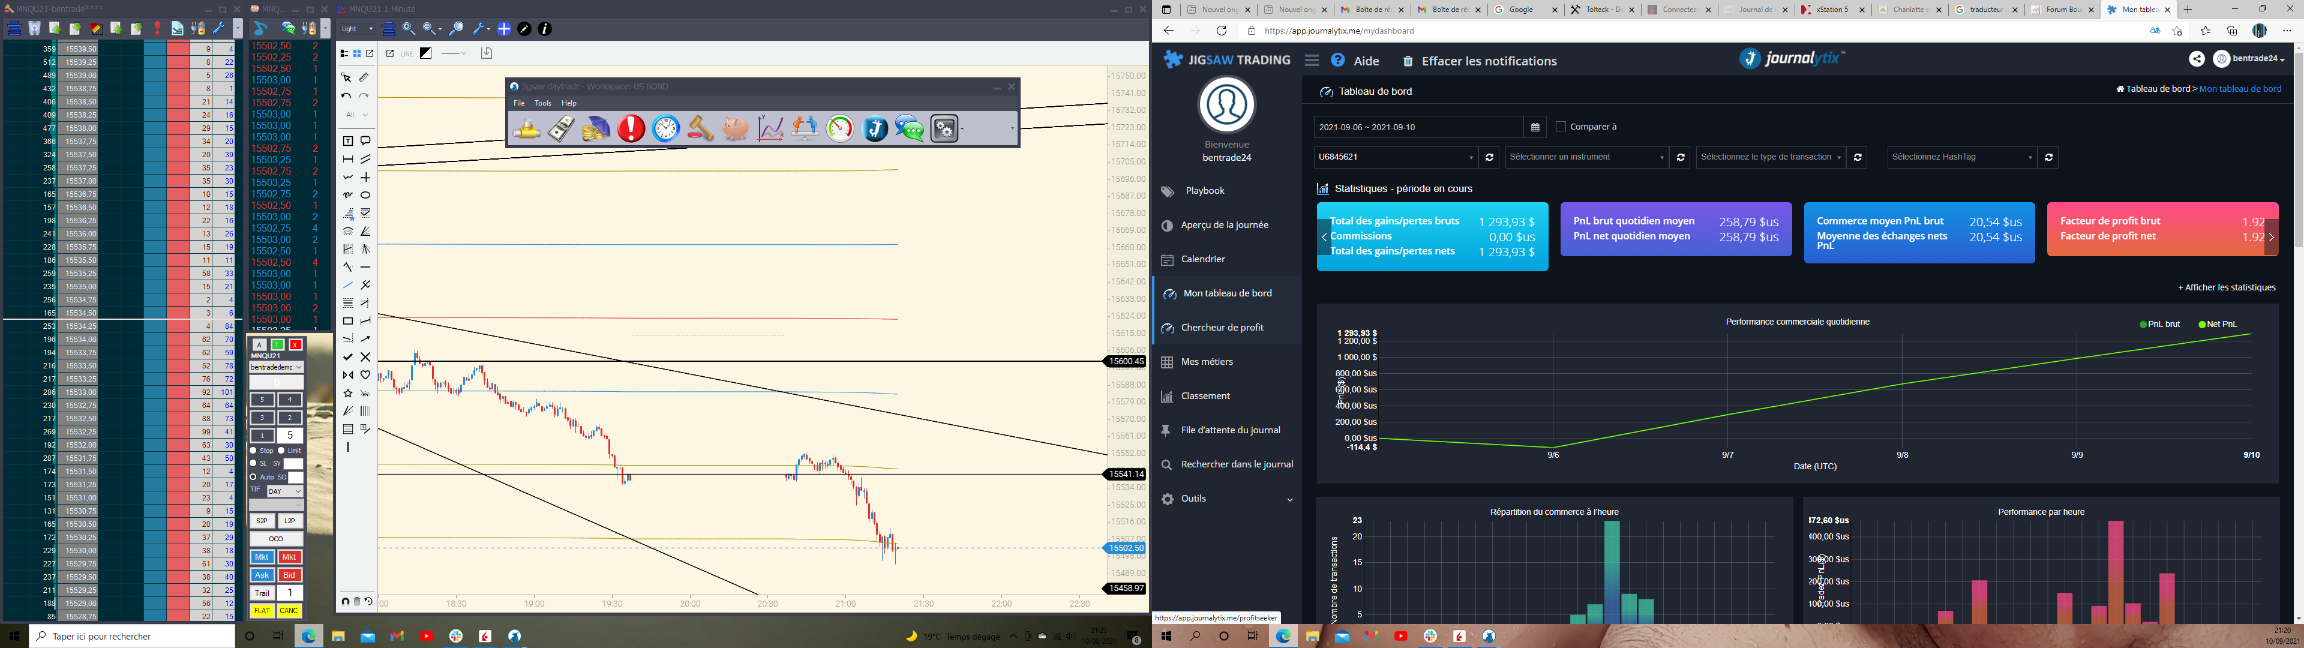The width and height of the screenshot is (2304, 648).
Task: Select the Limit radio button in order panel
Action: (x=282, y=450)
